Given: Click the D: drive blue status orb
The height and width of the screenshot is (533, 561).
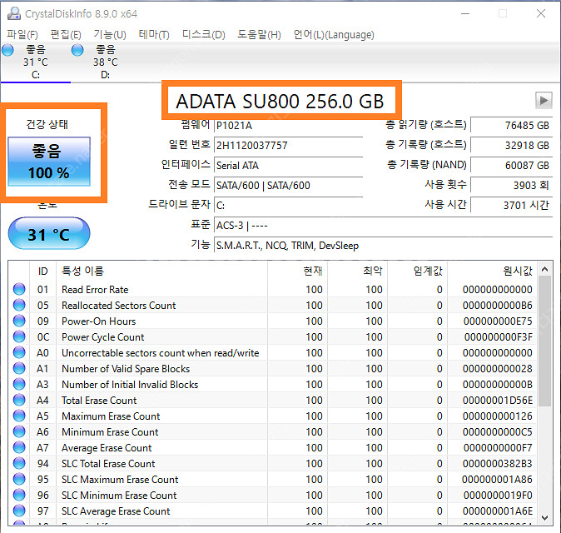Looking at the screenshot, I should coord(77,50).
